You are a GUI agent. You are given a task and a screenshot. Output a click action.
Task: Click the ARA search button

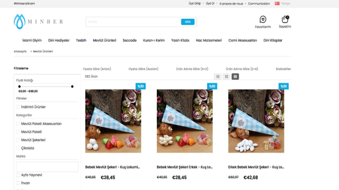188,22
